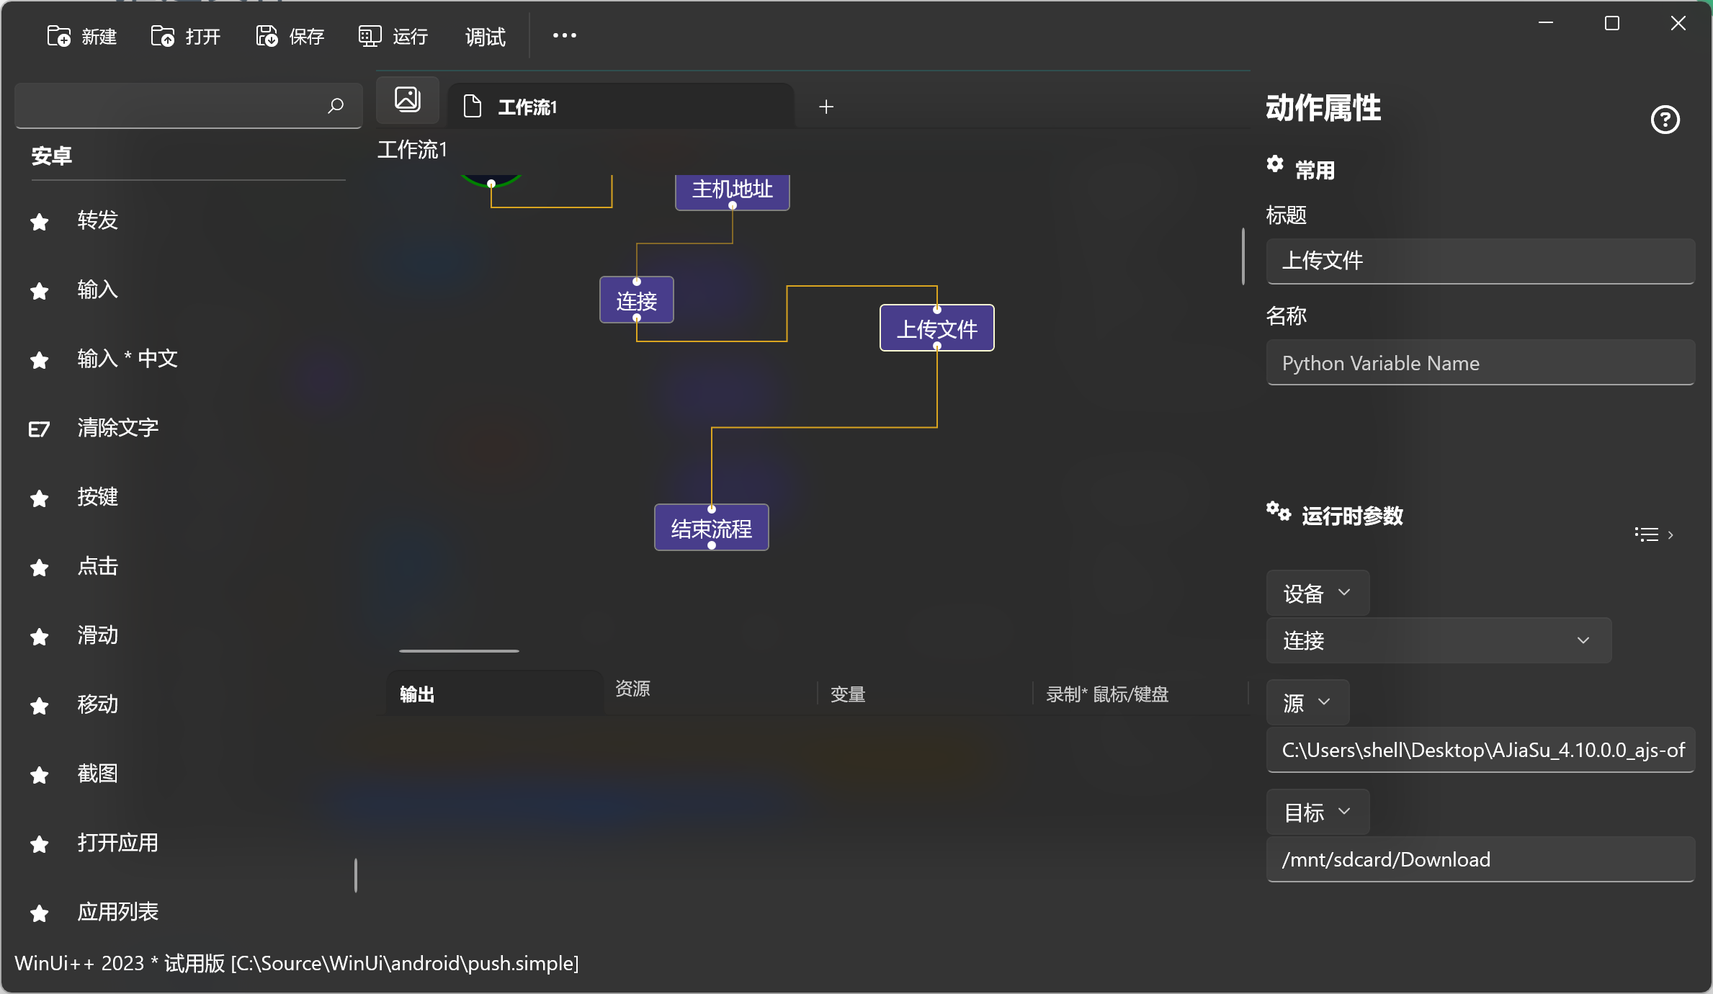Add a new workflow tab with plus
This screenshot has width=1713, height=994.
826,107
